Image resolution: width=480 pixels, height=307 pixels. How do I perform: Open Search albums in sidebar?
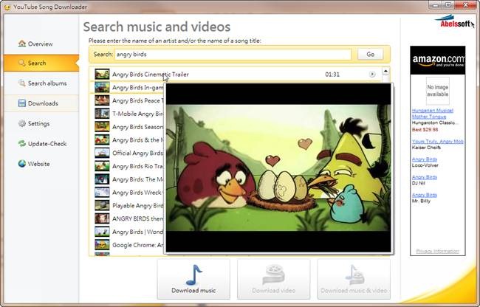[41, 83]
